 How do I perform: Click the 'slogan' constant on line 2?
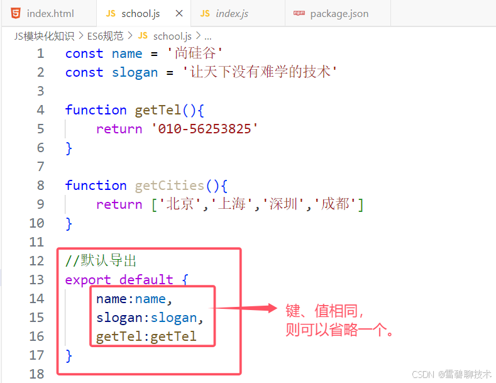pyautogui.click(x=135, y=73)
